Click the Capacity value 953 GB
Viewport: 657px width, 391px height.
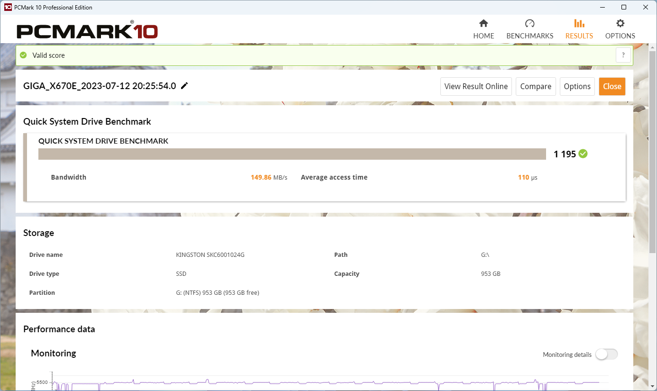[491, 273]
